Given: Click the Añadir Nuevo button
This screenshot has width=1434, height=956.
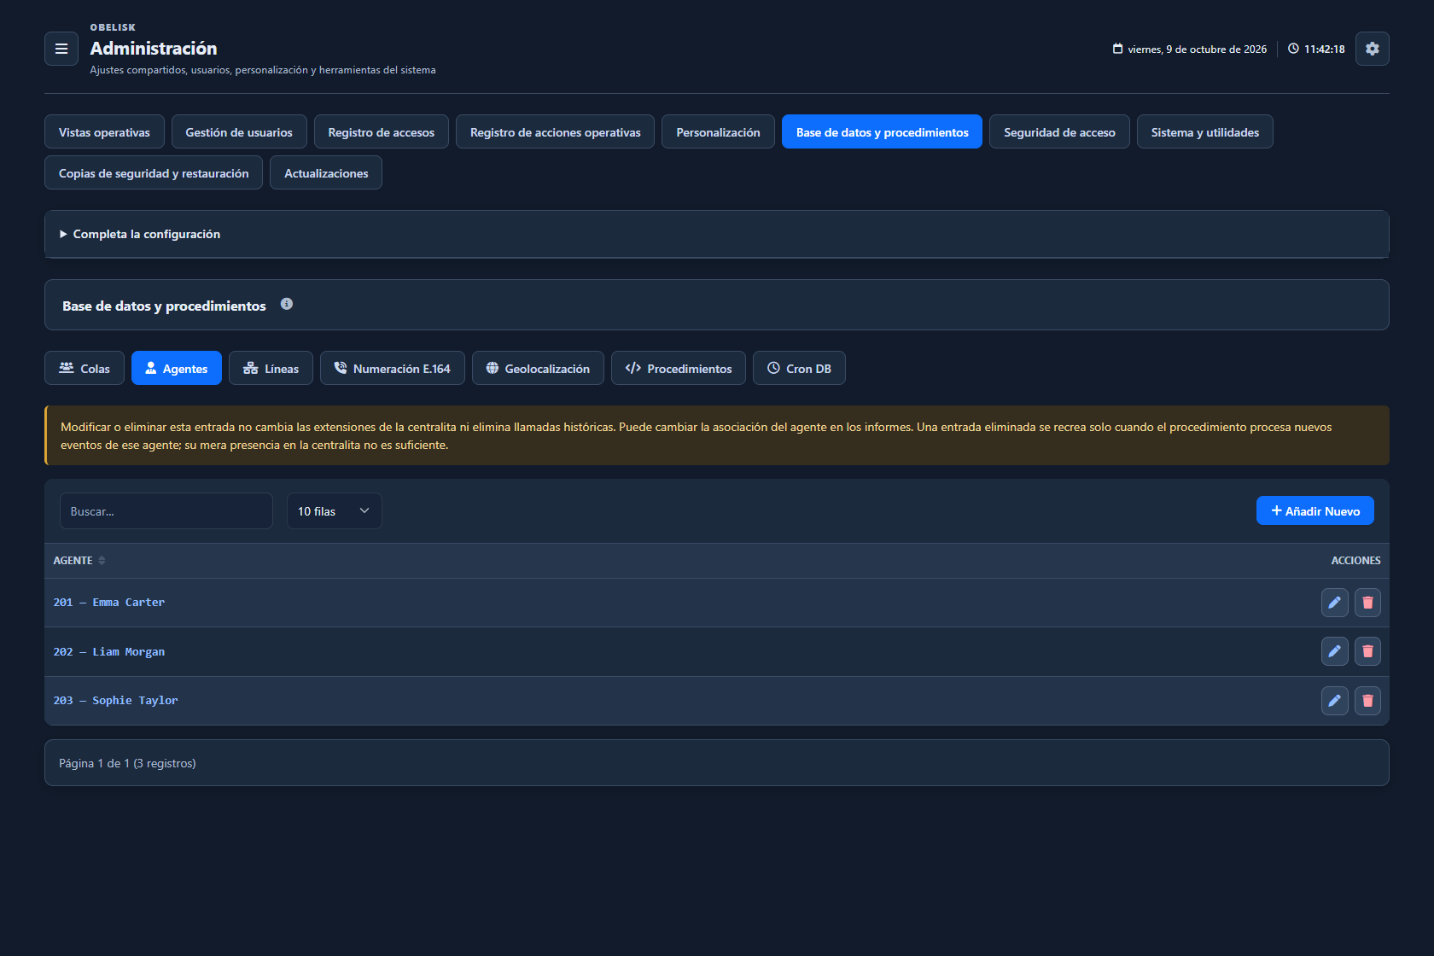Looking at the screenshot, I should (x=1314, y=510).
